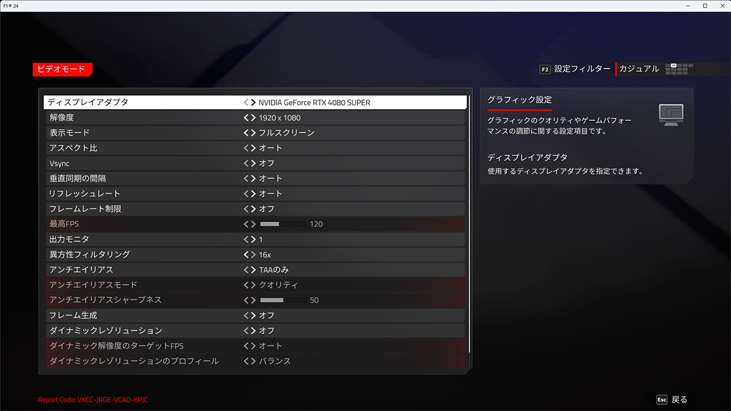Click previous arrow for ディスプレイアダプタ
The width and height of the screenshot is (731, 411).
(246, 103)
